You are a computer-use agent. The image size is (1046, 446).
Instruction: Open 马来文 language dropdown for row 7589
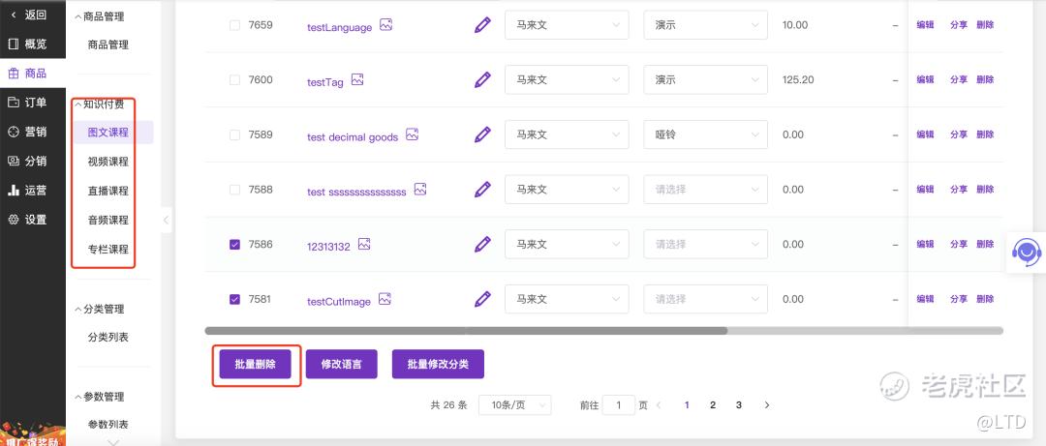(x=567, y=134)
